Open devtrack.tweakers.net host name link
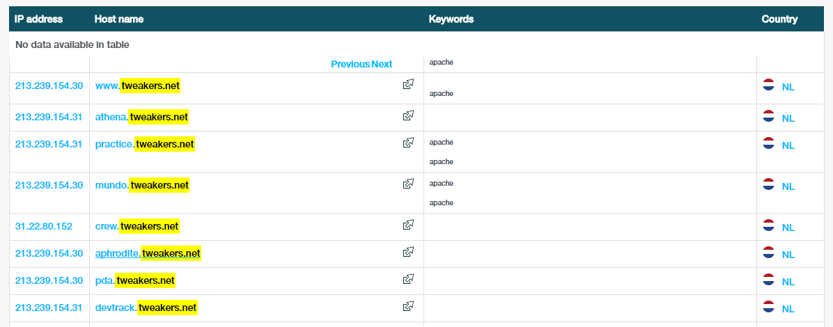This screenshot has height=327, width=833. (x=146, y=308)
